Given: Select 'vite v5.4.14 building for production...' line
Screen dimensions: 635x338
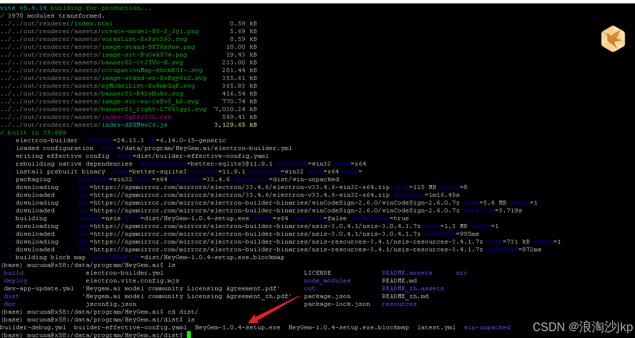Looking at the screenshot, I should [x=75, y=8].
